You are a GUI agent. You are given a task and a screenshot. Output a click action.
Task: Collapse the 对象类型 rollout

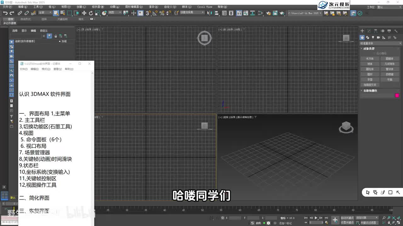pos(369,49)
